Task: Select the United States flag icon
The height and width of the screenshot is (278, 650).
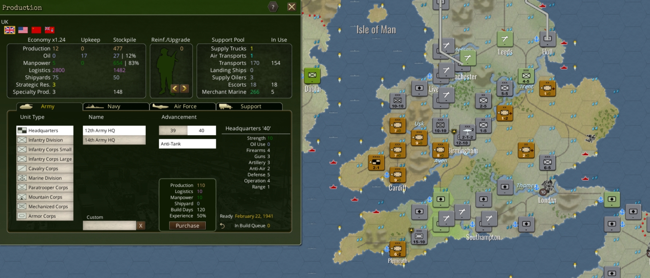Action: (23, 30)
